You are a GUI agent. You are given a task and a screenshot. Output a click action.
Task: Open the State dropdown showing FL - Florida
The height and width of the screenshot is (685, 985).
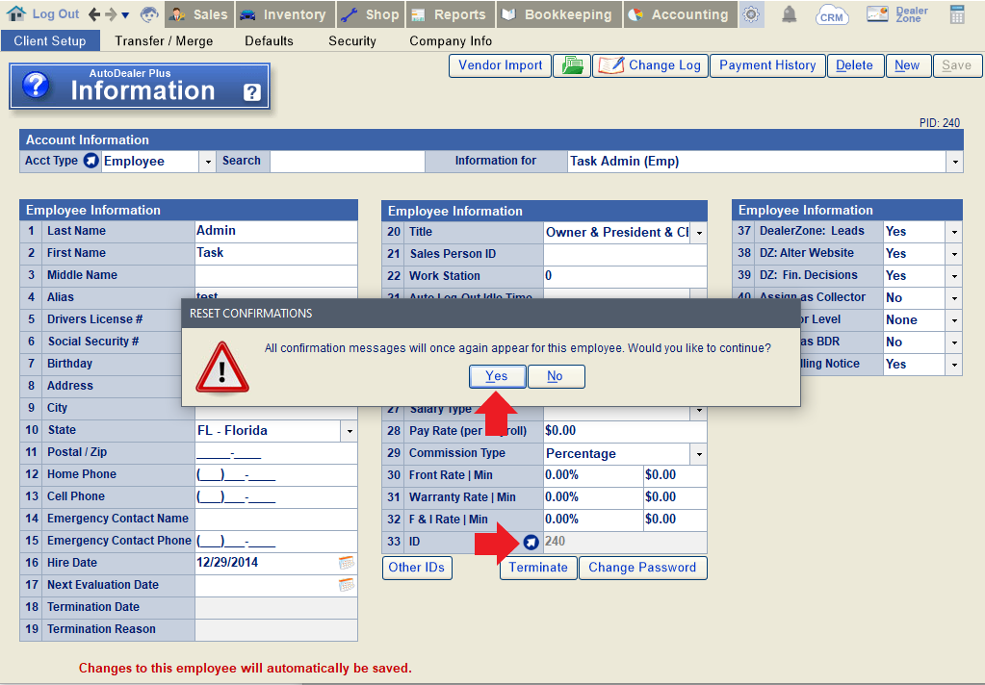[x=350, y=430]
